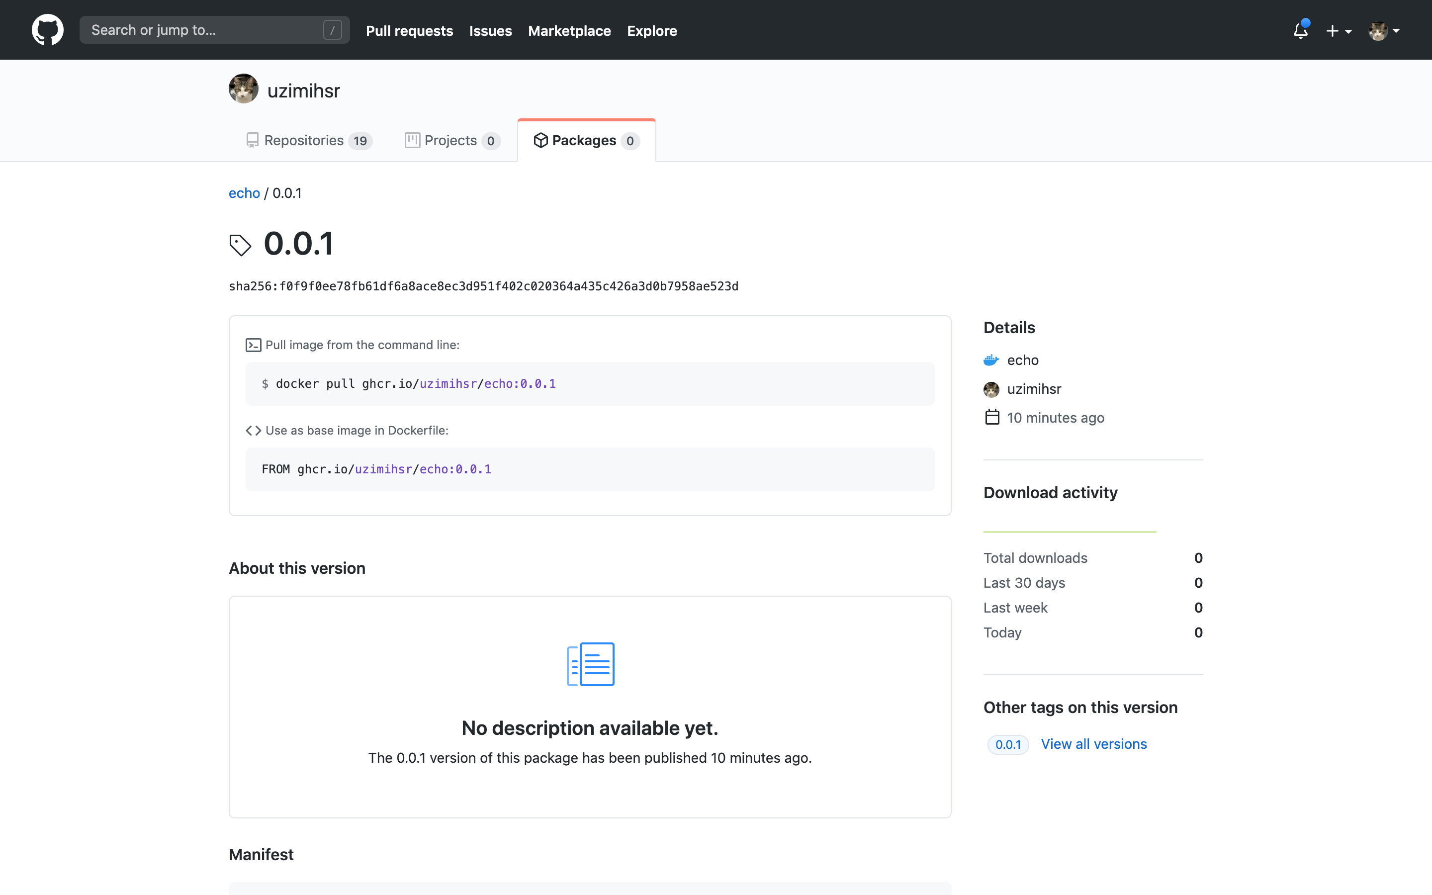Click the Last week count

(x=1198, y=608)
